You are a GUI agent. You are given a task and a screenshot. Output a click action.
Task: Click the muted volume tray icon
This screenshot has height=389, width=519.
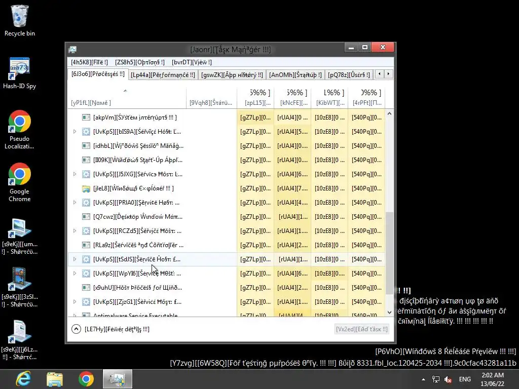[449, 379]
